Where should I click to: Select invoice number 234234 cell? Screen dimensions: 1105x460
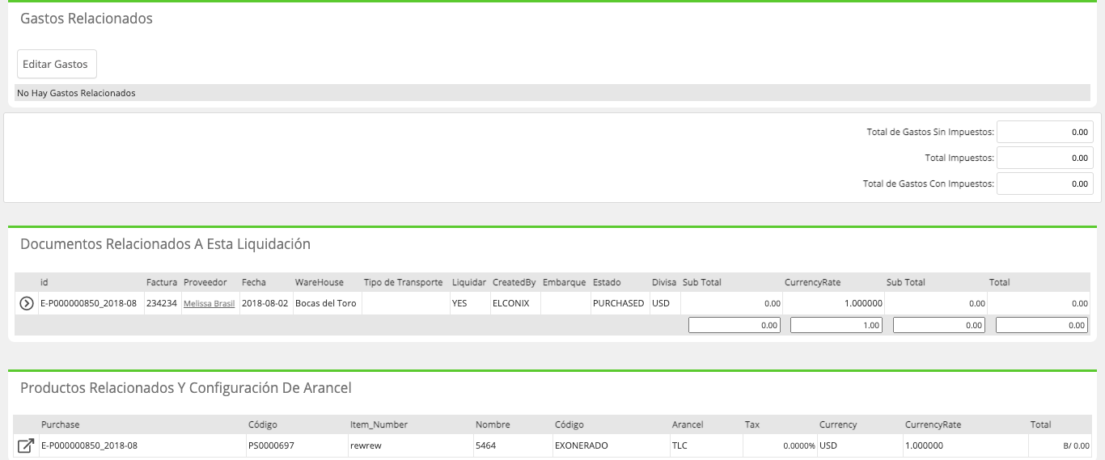click(162, 303)
